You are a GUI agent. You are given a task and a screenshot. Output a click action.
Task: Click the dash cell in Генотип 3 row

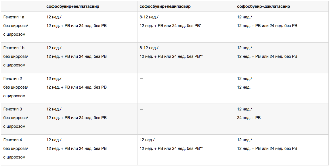click(x=141, y=109)
